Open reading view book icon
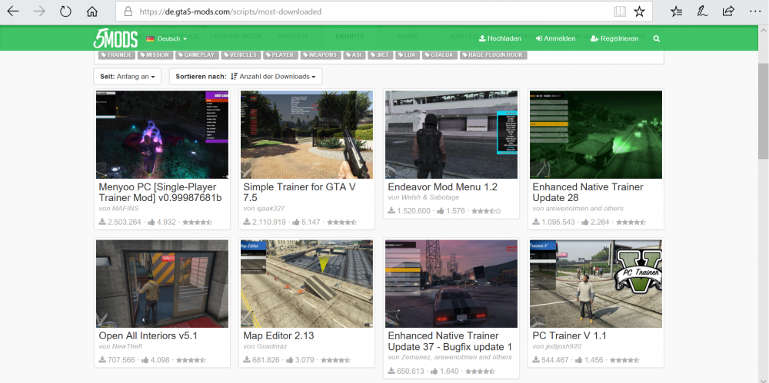This screenshot has height=383, width=769. pos(620,12)
